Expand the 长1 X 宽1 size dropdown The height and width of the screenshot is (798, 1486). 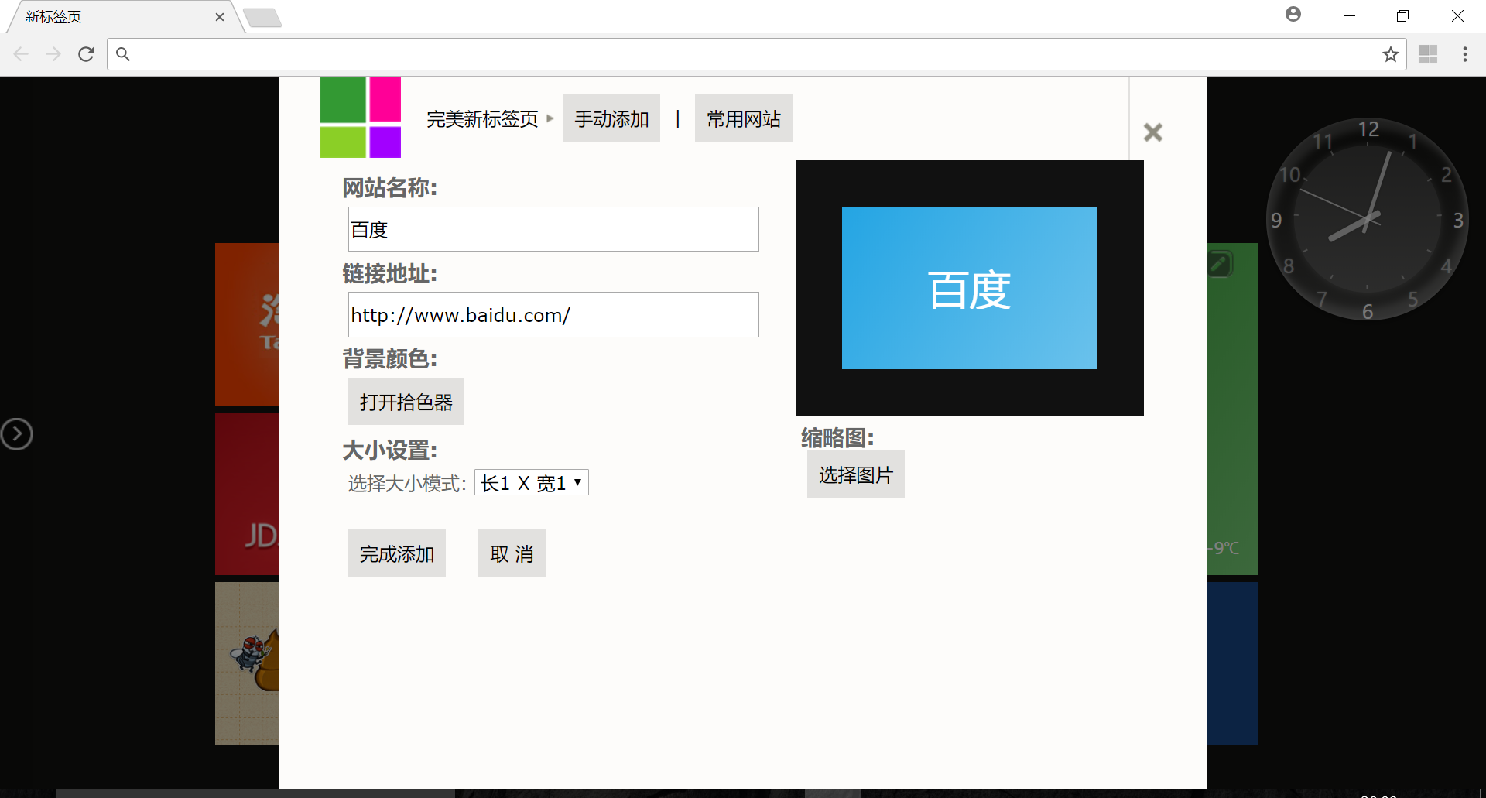click(x=532, y=483)
